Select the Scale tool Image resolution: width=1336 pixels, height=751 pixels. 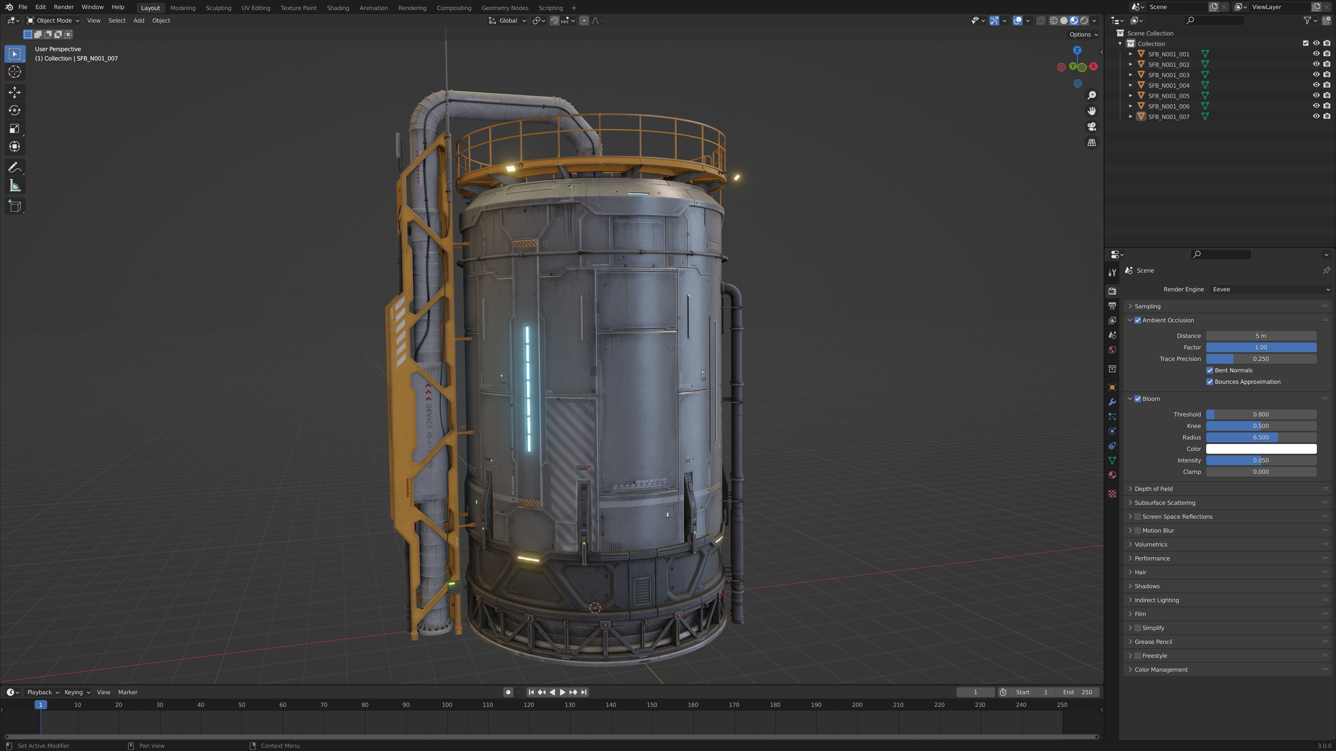click(15, 129)
